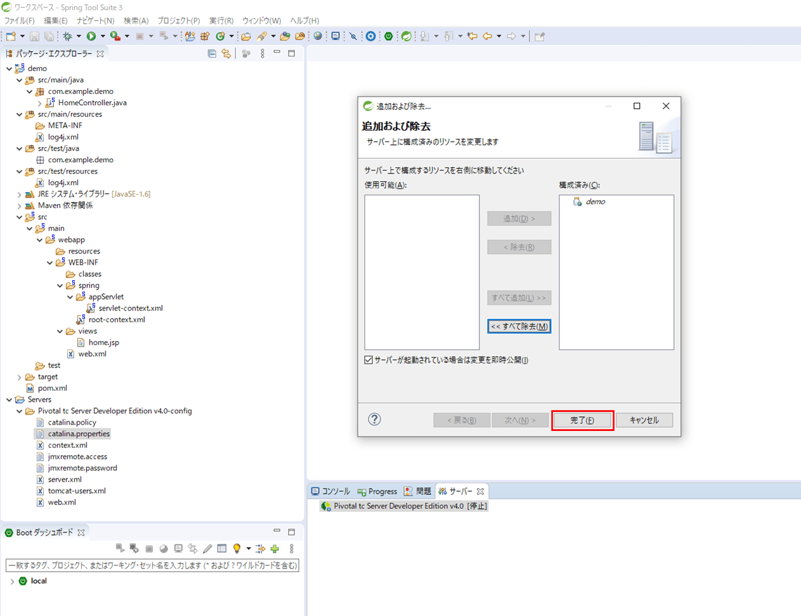Image resolution: width=801 pixels, height=616 pixels.
Task: Open dropdown arrow next to Run icon
Action: click(x=103, y=37)
